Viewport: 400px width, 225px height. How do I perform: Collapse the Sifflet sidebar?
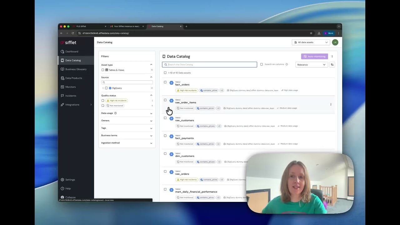point(68,197)
